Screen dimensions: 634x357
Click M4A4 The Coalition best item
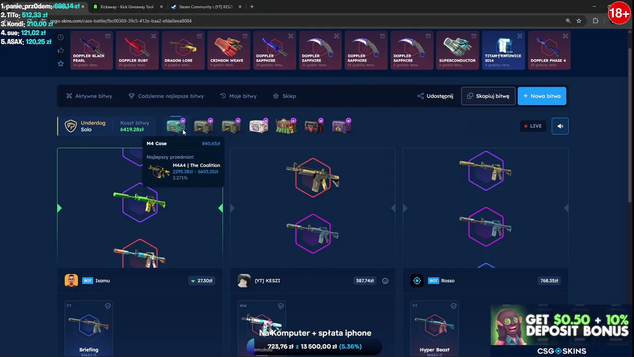(x=183, y=172)
